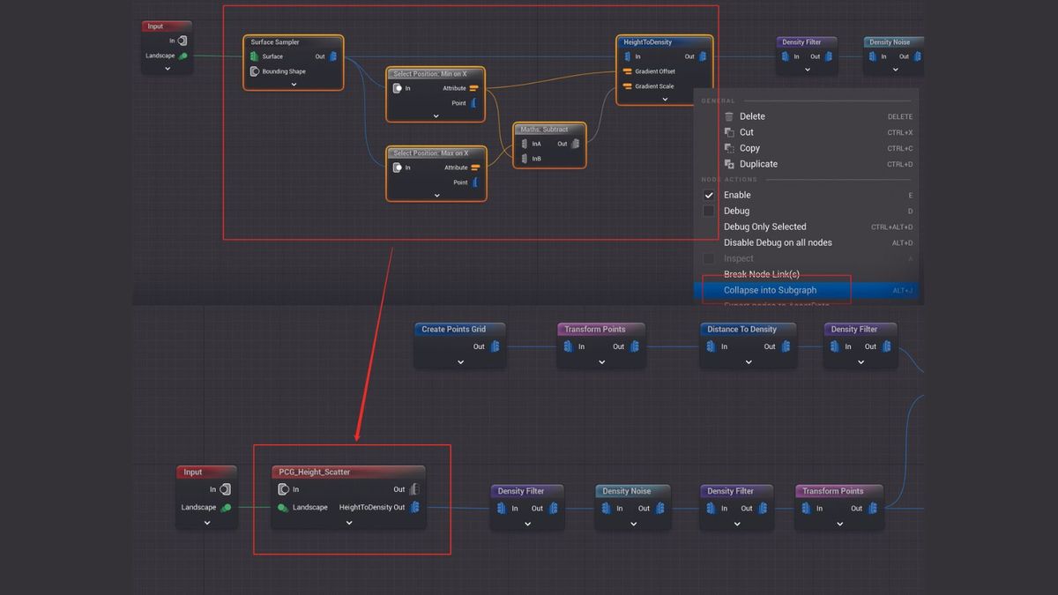This screenshot has height=595, width=1058.
Task: Toggle the Inspect checkbox in the context menu
Action: pyautogui.click(x=709, y=258)
